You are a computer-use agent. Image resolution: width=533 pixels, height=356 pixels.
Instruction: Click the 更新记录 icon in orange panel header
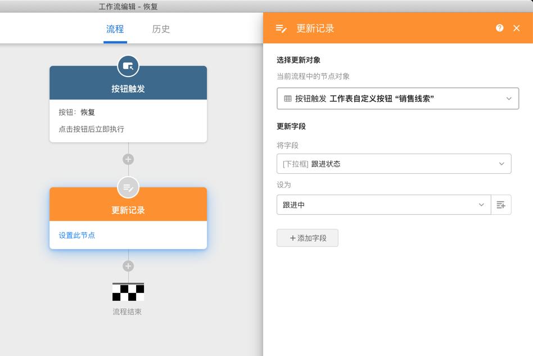point(280,28)
